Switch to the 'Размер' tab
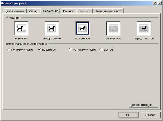 (x=34, y=11)
